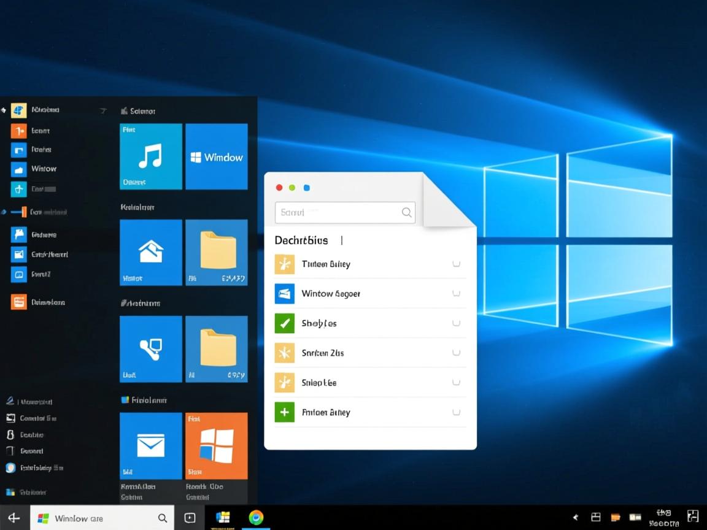Enable the Window Manager toggle

pyautogui.click(x=456, y=293)
